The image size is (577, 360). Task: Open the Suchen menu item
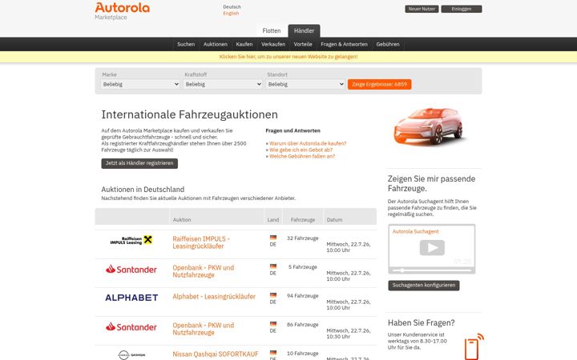[186, 44]
